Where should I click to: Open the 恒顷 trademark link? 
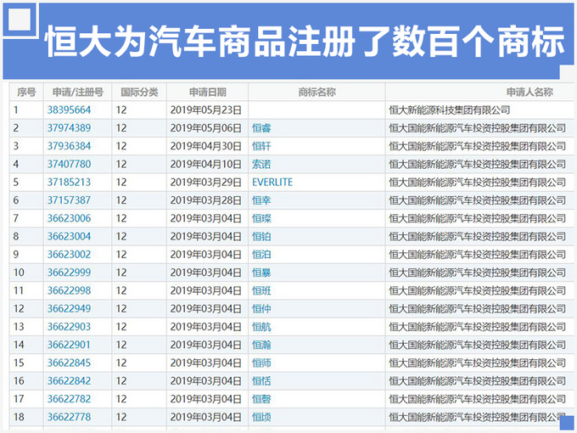261,416
